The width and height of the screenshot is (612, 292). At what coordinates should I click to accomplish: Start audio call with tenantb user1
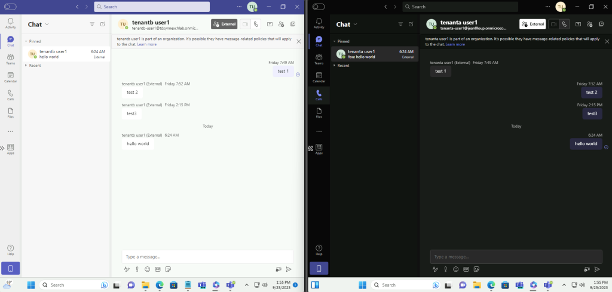tap(256, 24)
